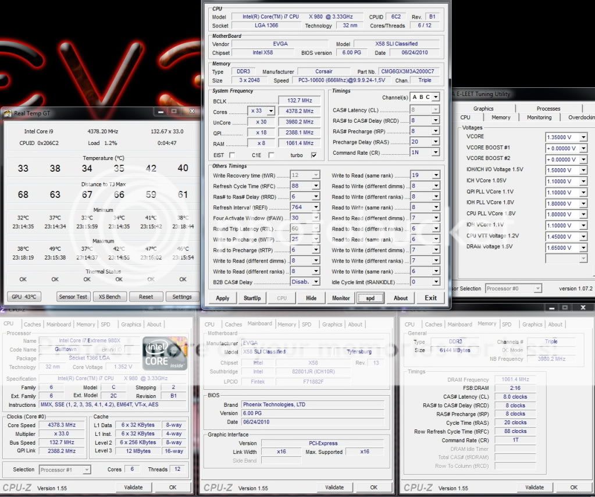This screenshot has height=497, width=595.
Task: Click the BCLK 132.7 MHz field
Action: tap(299, 101)
